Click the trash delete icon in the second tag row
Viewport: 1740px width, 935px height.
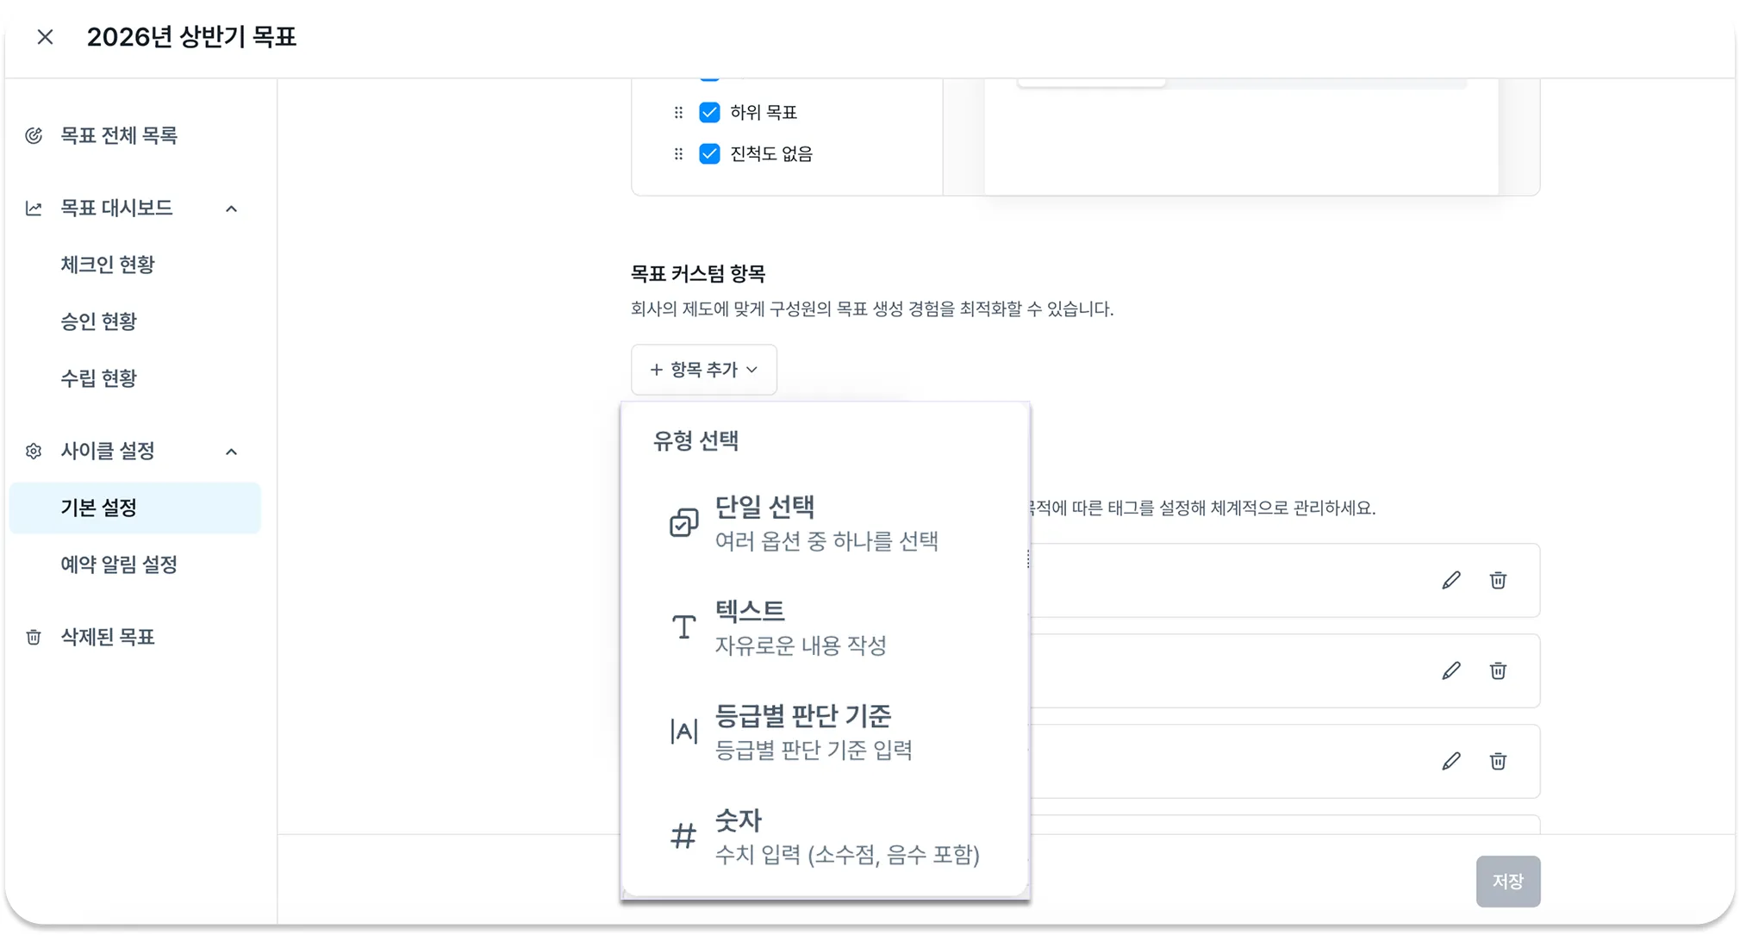click(x=1498, y=670)
